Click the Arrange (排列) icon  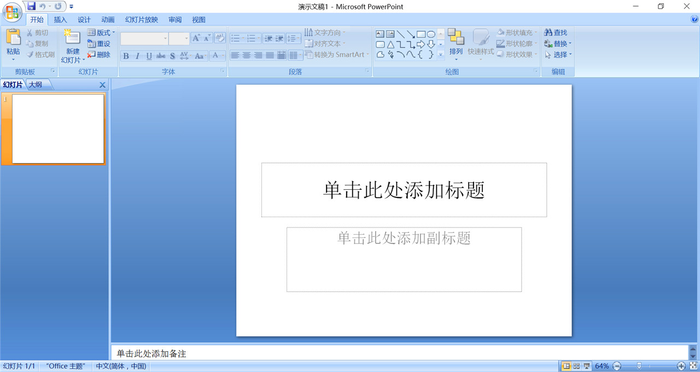point(456,37)
